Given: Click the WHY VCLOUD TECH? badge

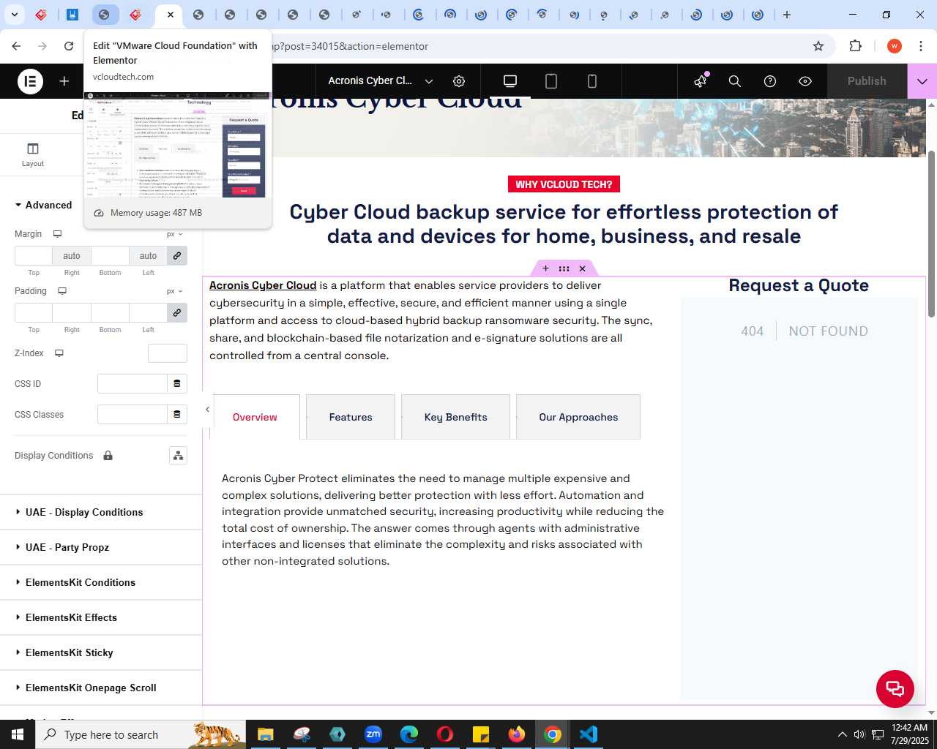Looking at the screenshot, I should click(564, 184).
